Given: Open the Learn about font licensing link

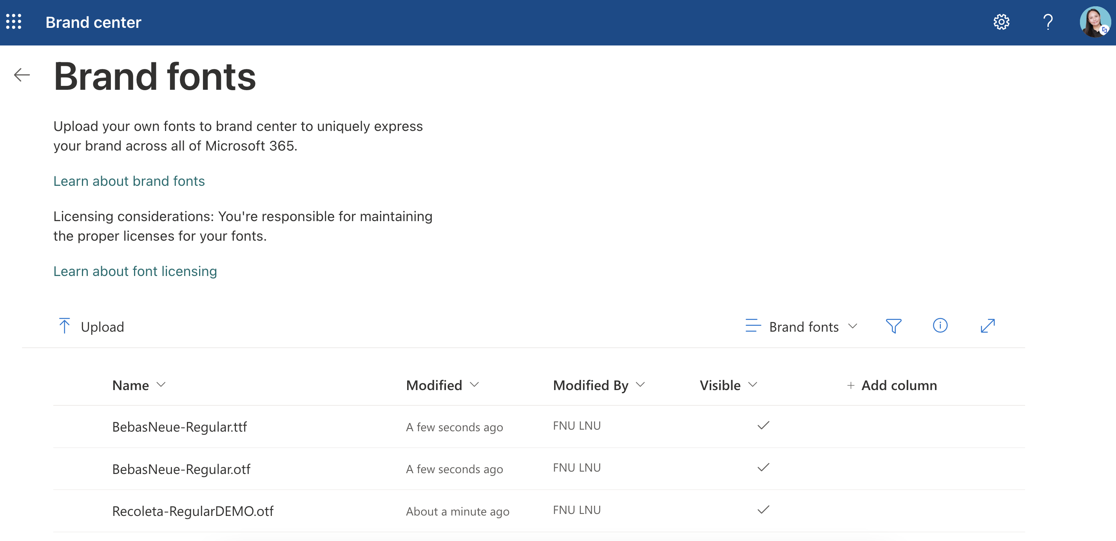Looking at the screenshot, I should (135, 271).
